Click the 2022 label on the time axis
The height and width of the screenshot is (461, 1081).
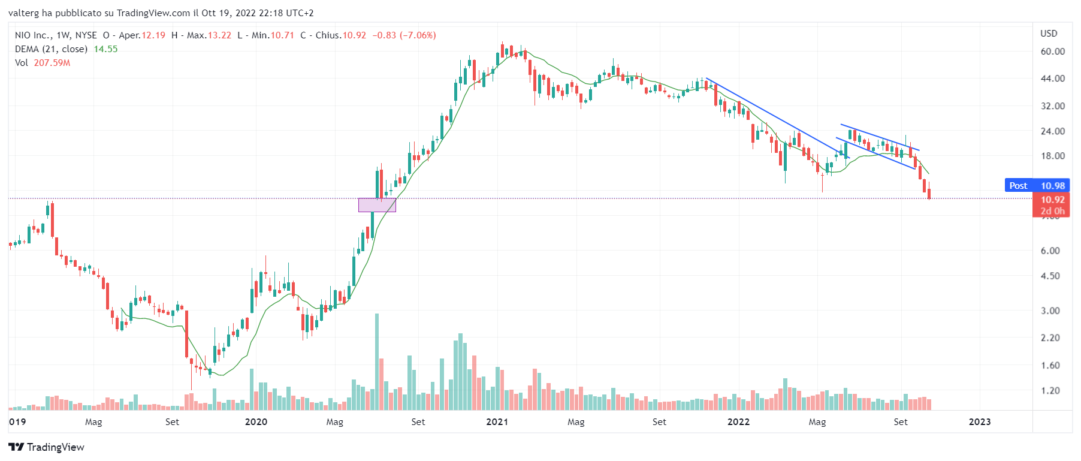pos(738,422)
